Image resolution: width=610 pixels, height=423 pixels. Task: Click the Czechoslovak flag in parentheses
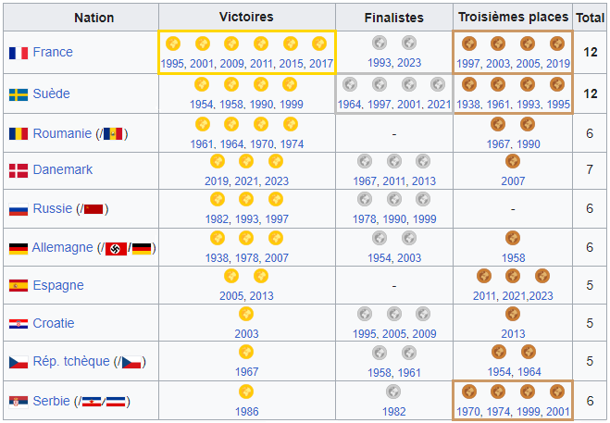coord(131,362)
